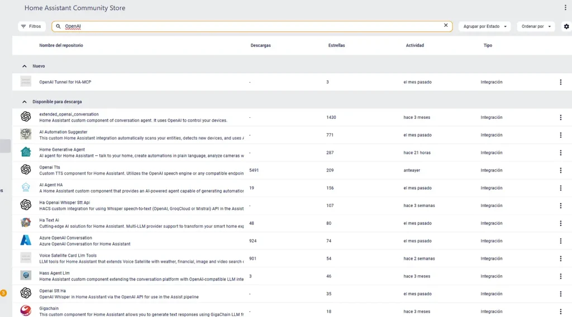The height and width of the screenshot is (317, 572).
Task: Click the AI Agent HA icon
Action: point(26,188)
